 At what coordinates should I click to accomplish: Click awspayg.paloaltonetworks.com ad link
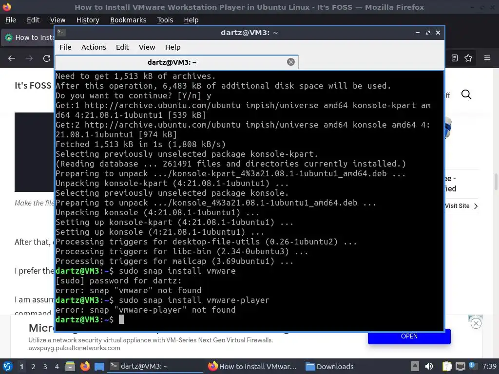[x=75, y=348]
